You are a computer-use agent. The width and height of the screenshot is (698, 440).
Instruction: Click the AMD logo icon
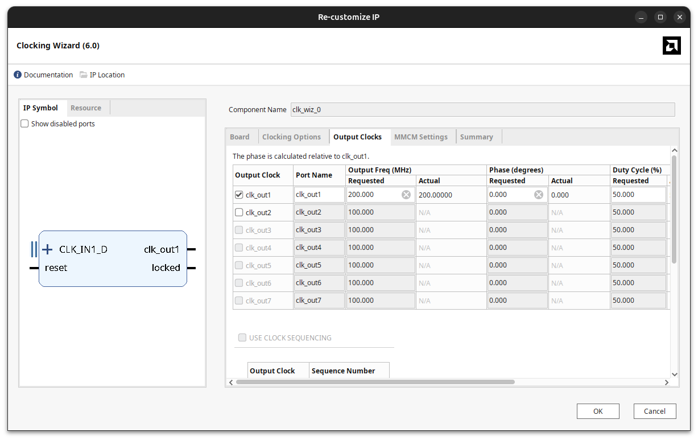(671, 46)
